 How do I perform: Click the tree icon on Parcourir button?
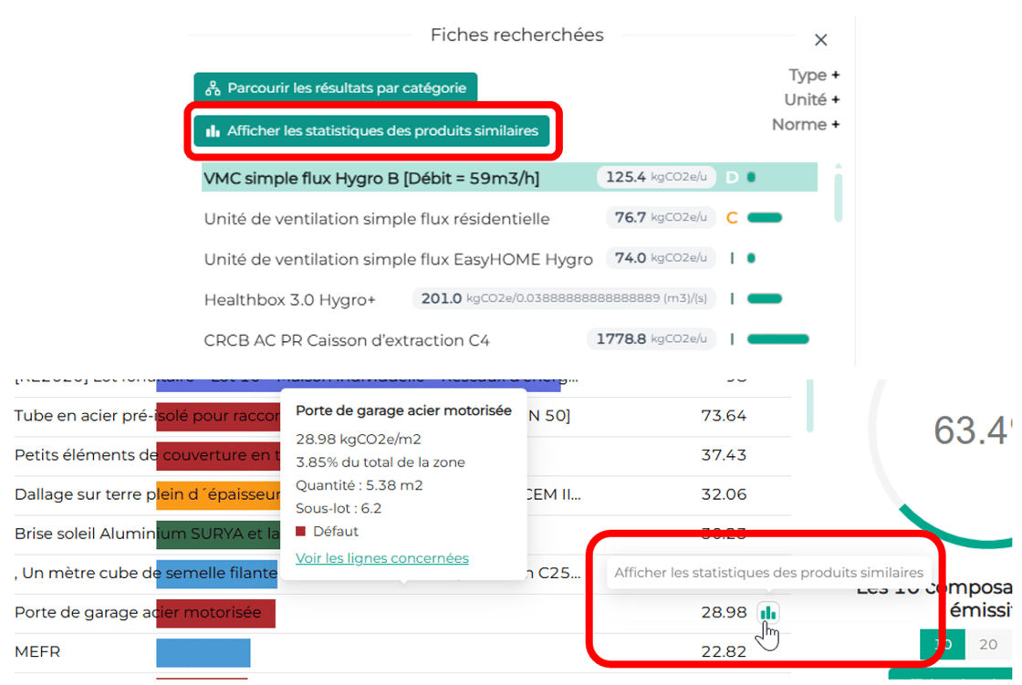point(213,88)
